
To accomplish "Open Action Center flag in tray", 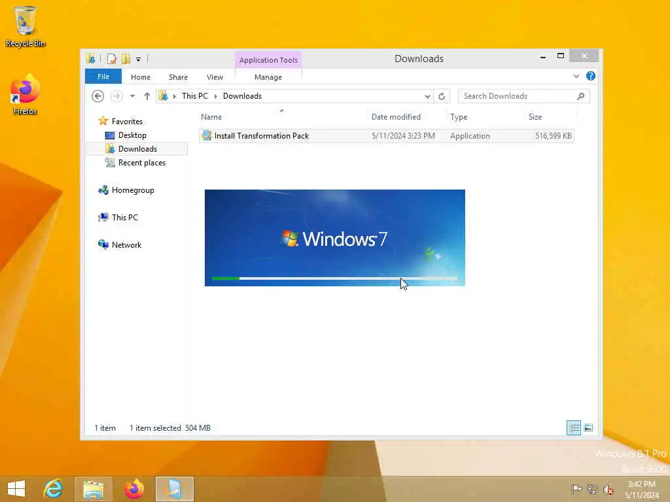I will (x=576, y=489).
